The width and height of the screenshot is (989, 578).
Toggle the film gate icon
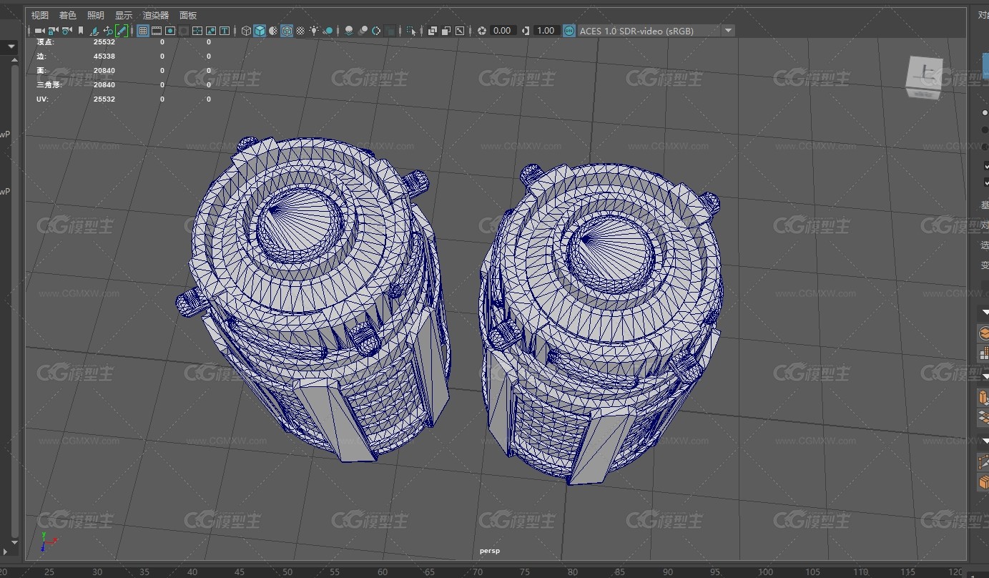[x=156, y=31]
